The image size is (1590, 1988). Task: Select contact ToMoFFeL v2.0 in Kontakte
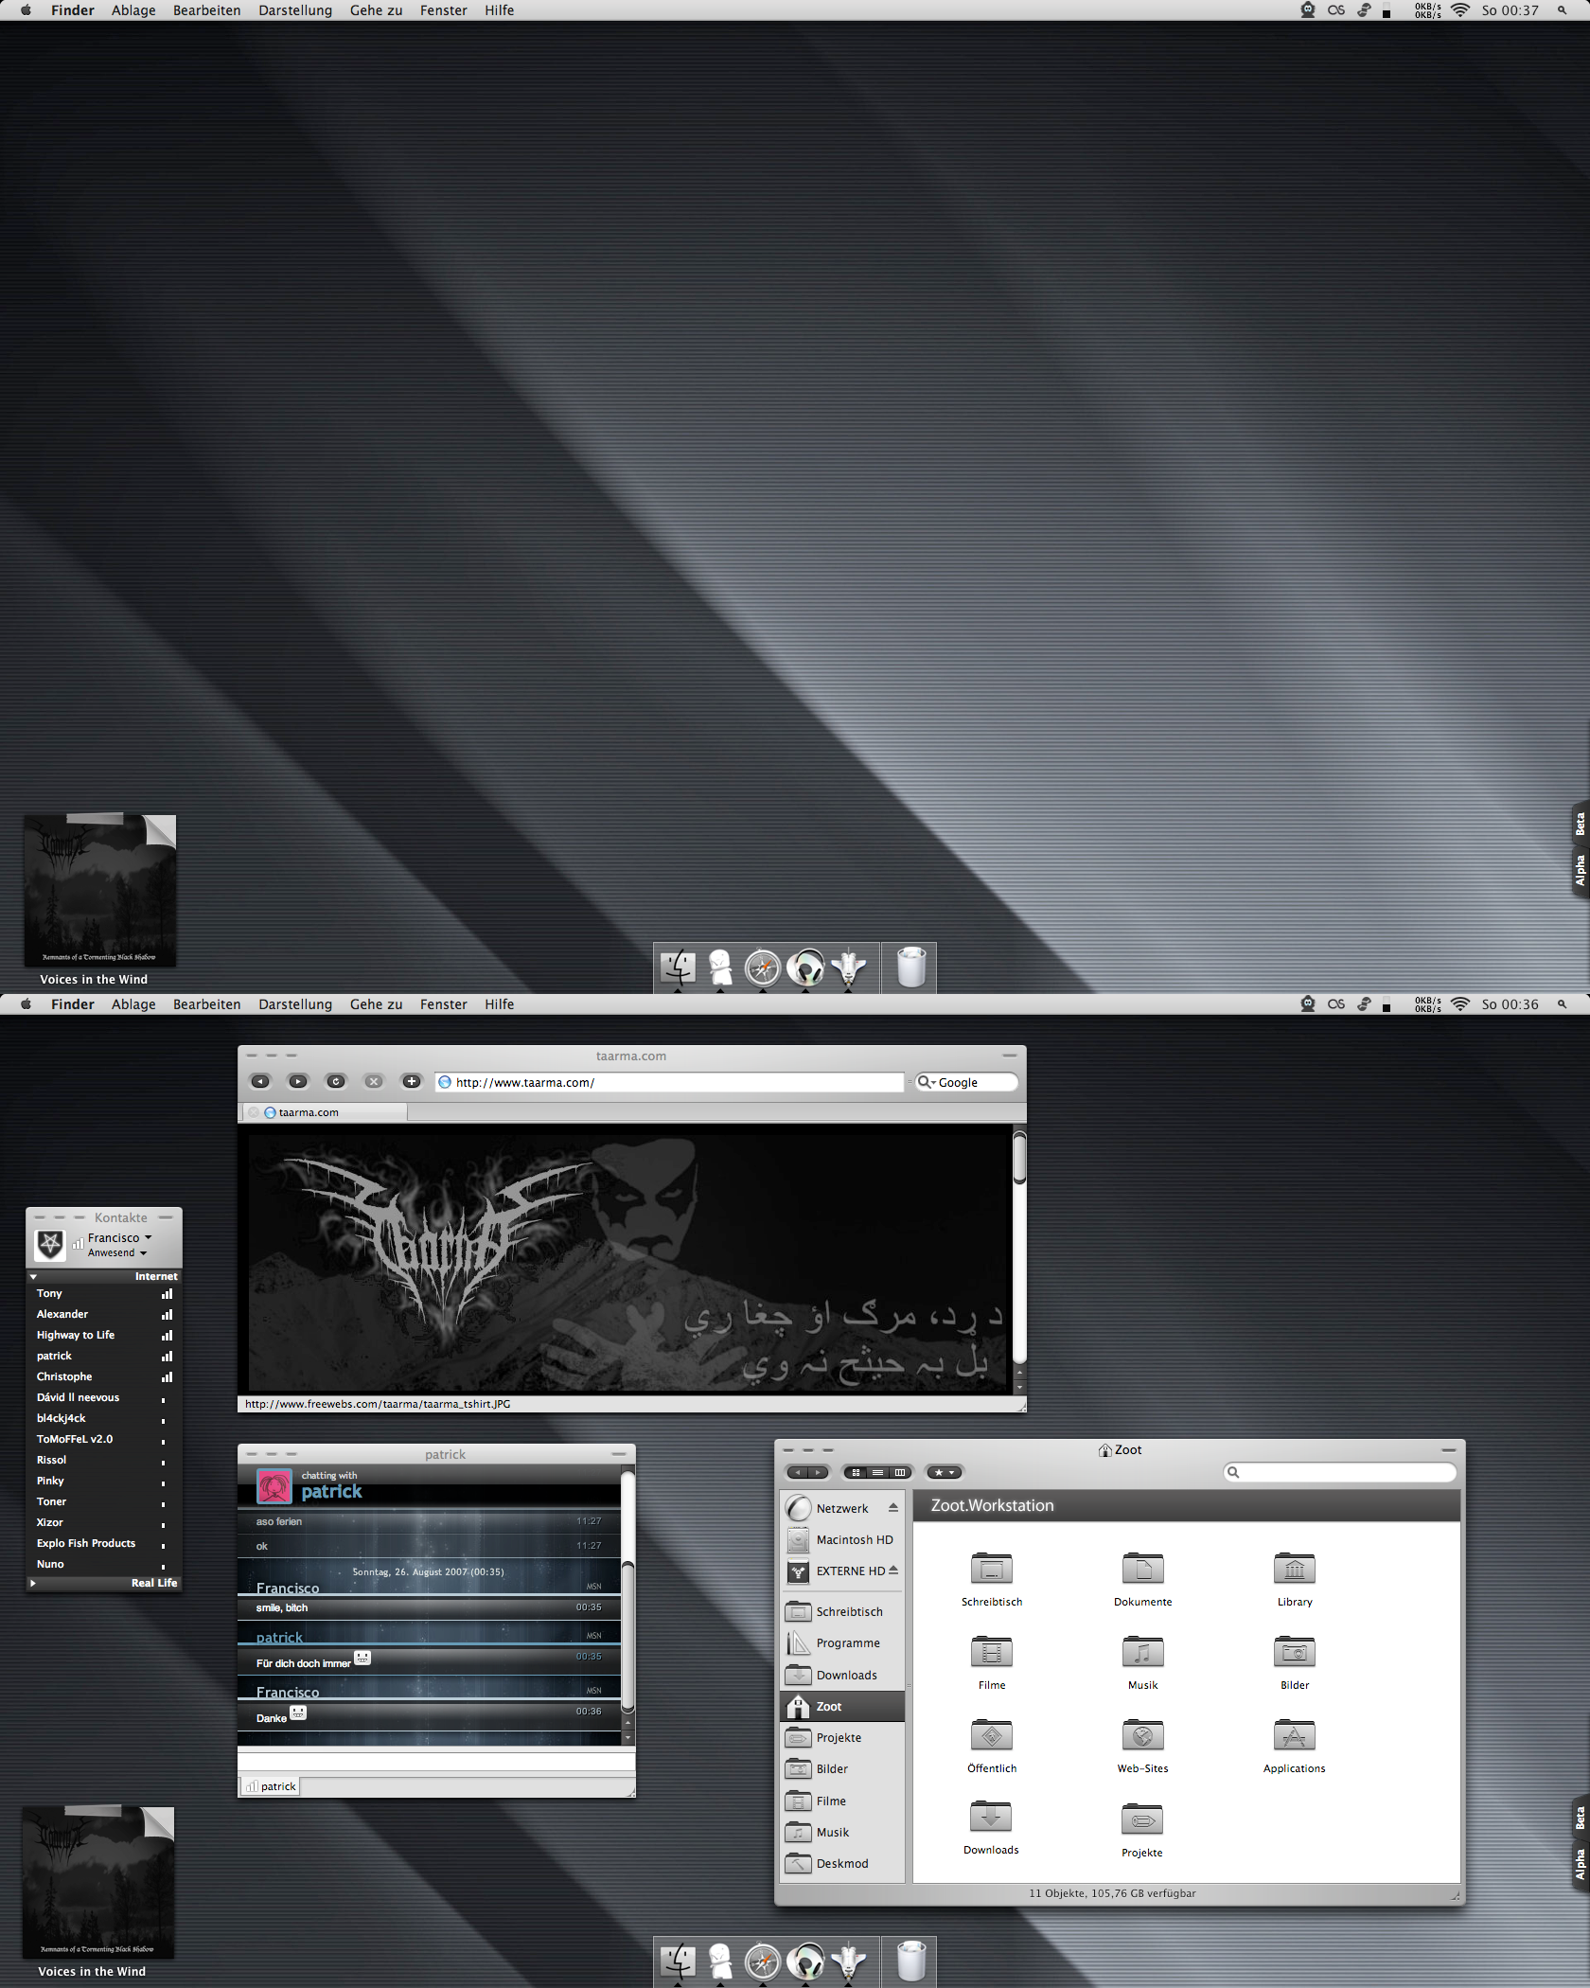(x=104, y=1439)
